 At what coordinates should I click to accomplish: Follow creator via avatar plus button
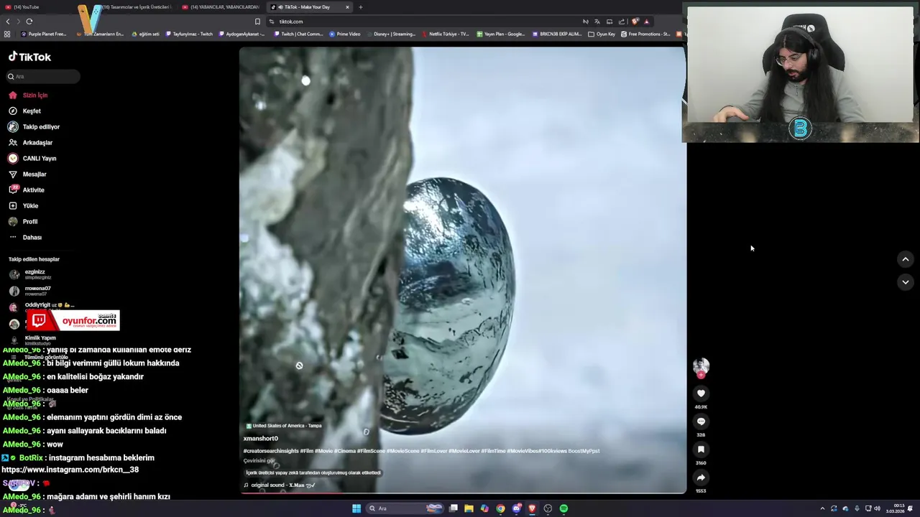click(x=701, y=375)
